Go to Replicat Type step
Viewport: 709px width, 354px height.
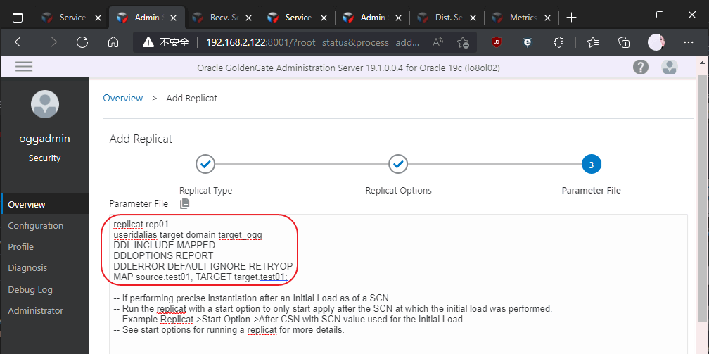pyautogui.click(x=205, y=164)
